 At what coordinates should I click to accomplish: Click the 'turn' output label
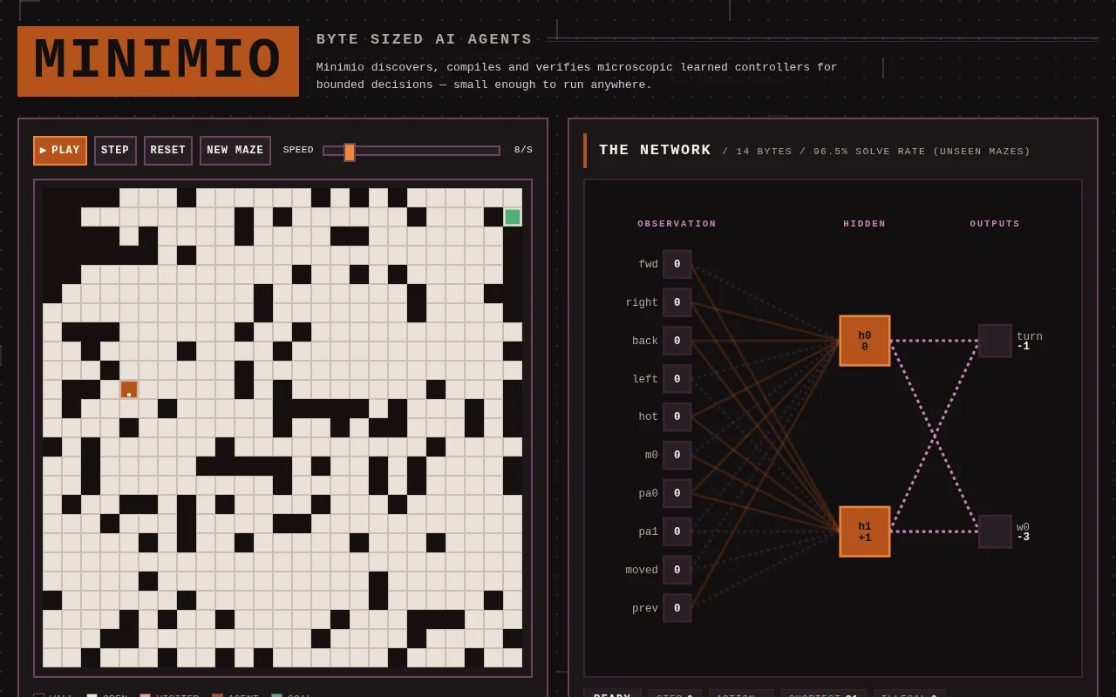[x=1030, y=336]
